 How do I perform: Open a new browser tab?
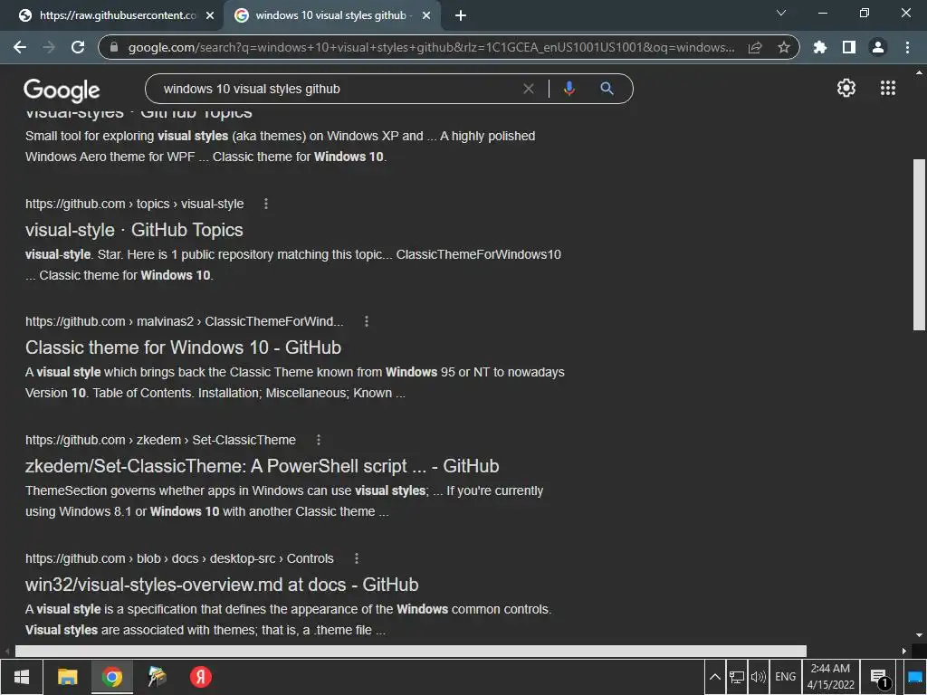461,16
